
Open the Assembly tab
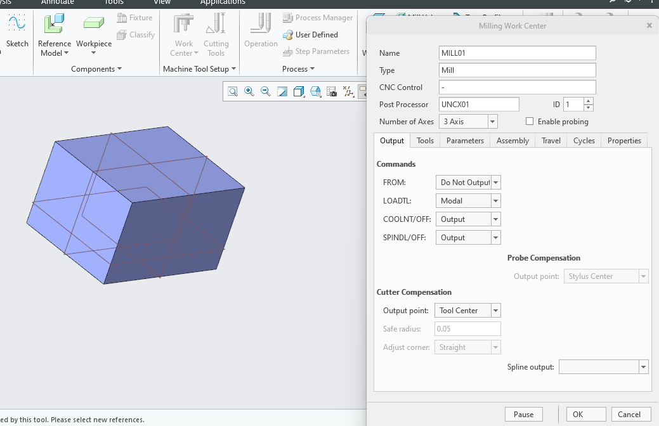(512, 141)
